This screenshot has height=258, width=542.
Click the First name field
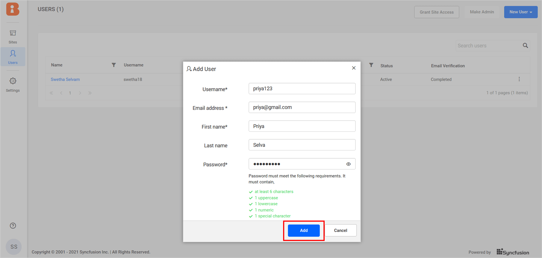click(x=302, y=126)
